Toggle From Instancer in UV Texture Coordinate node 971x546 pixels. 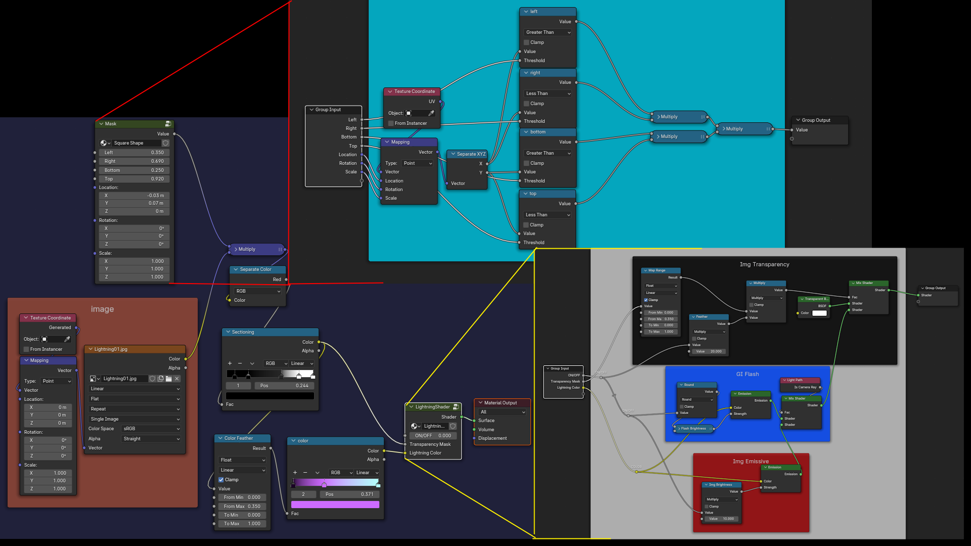(391, 123)
